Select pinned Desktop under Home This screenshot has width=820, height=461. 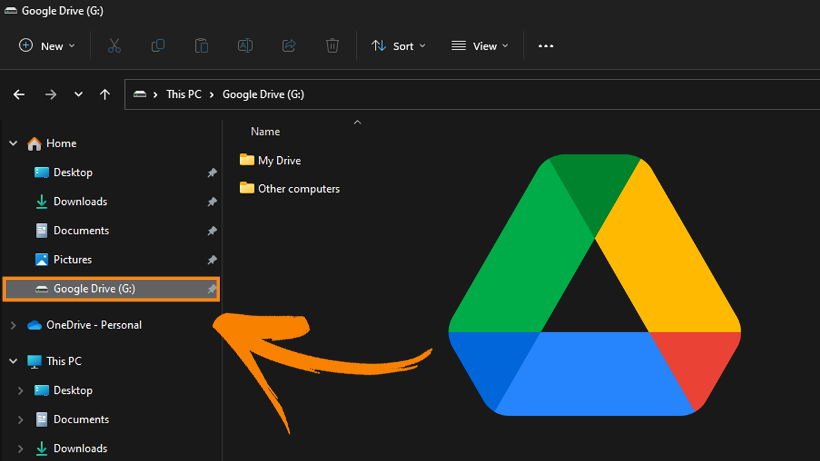point(73,172)
